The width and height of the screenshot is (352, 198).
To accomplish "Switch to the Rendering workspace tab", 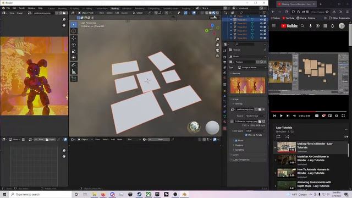I will coord(140,9).
